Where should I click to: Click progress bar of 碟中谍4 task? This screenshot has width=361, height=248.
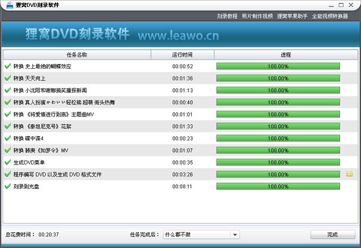click(x=278, y=138)
